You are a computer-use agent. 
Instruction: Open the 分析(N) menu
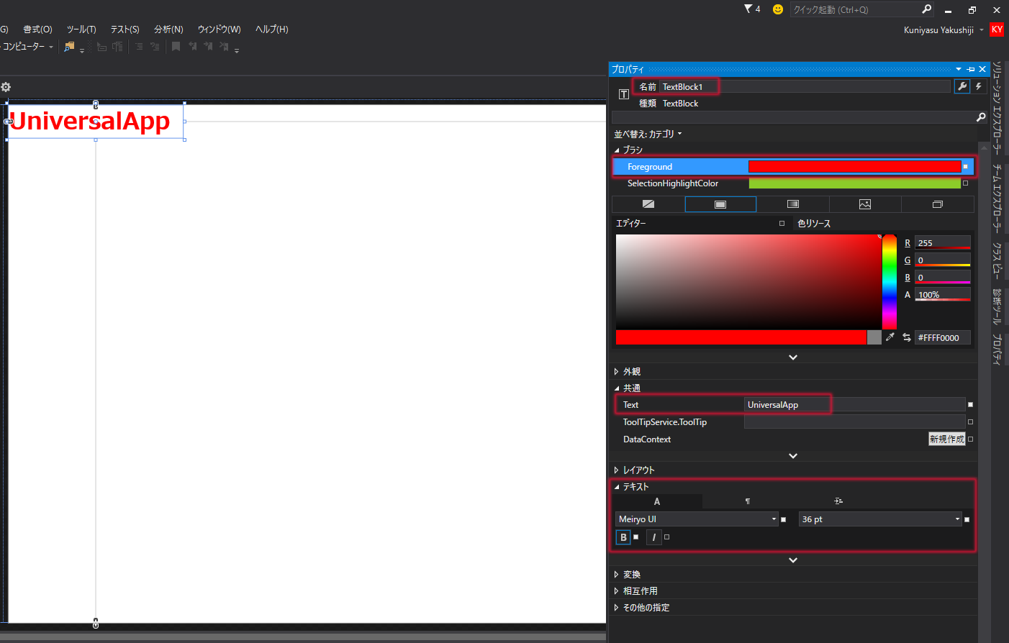click(x=168, y=29)
